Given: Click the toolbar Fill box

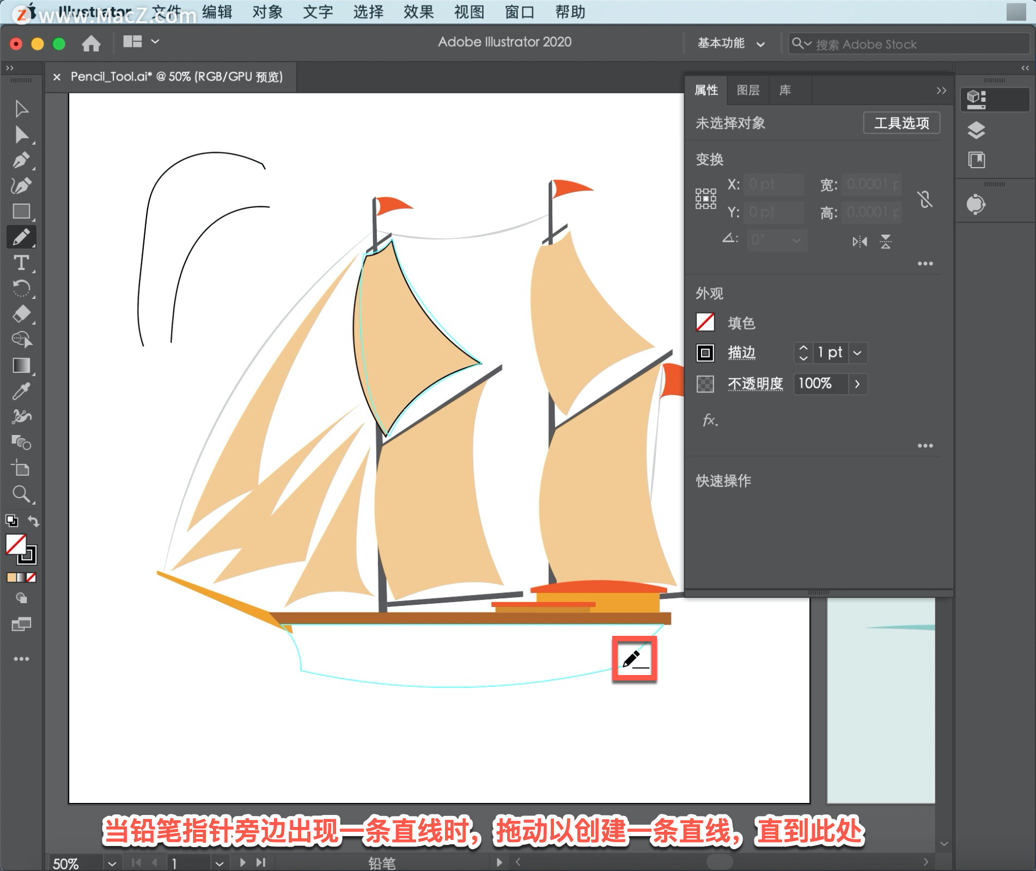Looking at the screenshot, I should (16, 544).
